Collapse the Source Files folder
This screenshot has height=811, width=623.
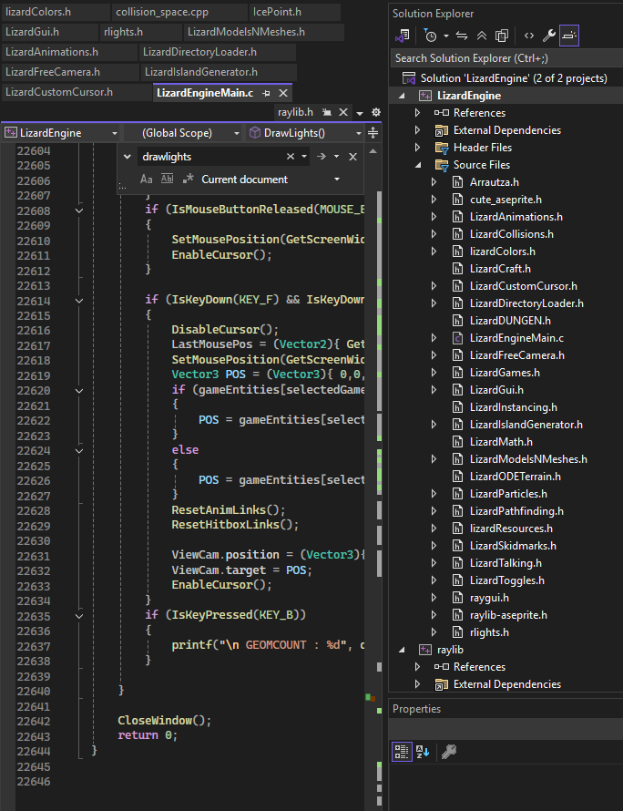click(x=418, y=165)
